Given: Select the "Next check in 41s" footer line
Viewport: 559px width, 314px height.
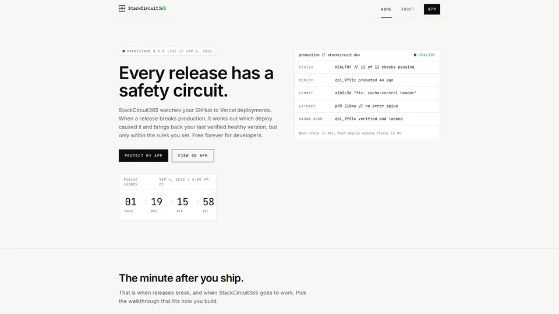Looking at the screenshot, I should click(x=351, y=133).
